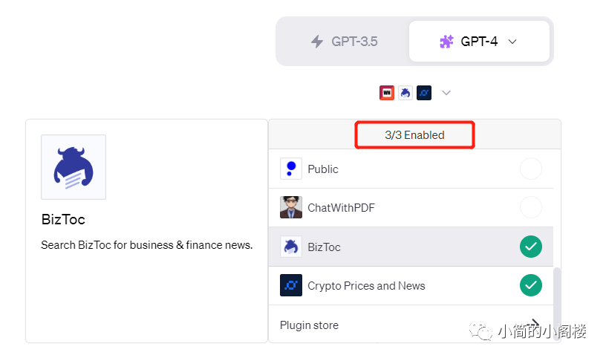Click the lightning bolt icon beside GPT-3.5

click(317, 42)
